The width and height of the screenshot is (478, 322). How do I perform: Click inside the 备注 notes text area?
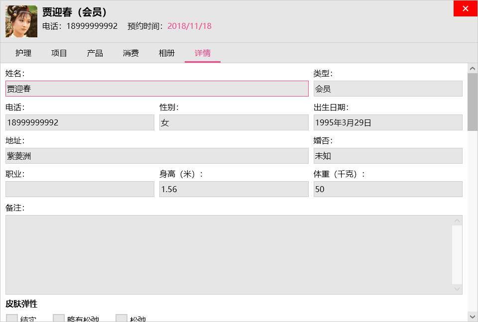(229, 254)
